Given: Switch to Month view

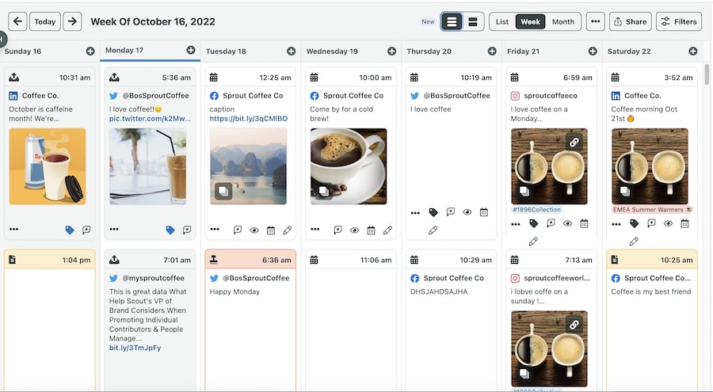Looking at the screenshot, I should (563, 21).
